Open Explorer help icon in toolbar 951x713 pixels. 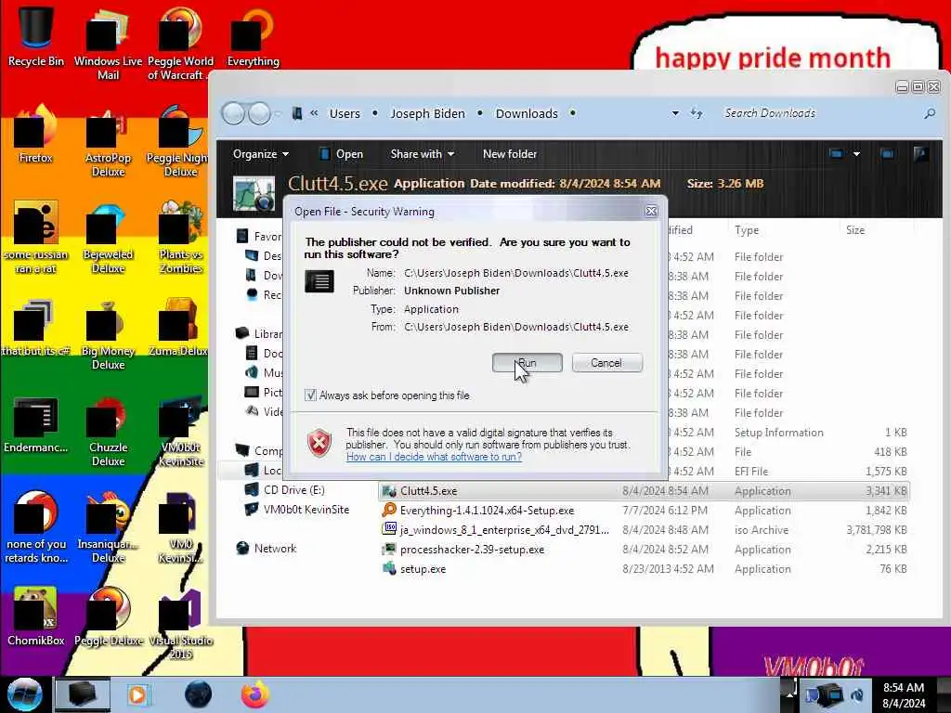(920, 154)
